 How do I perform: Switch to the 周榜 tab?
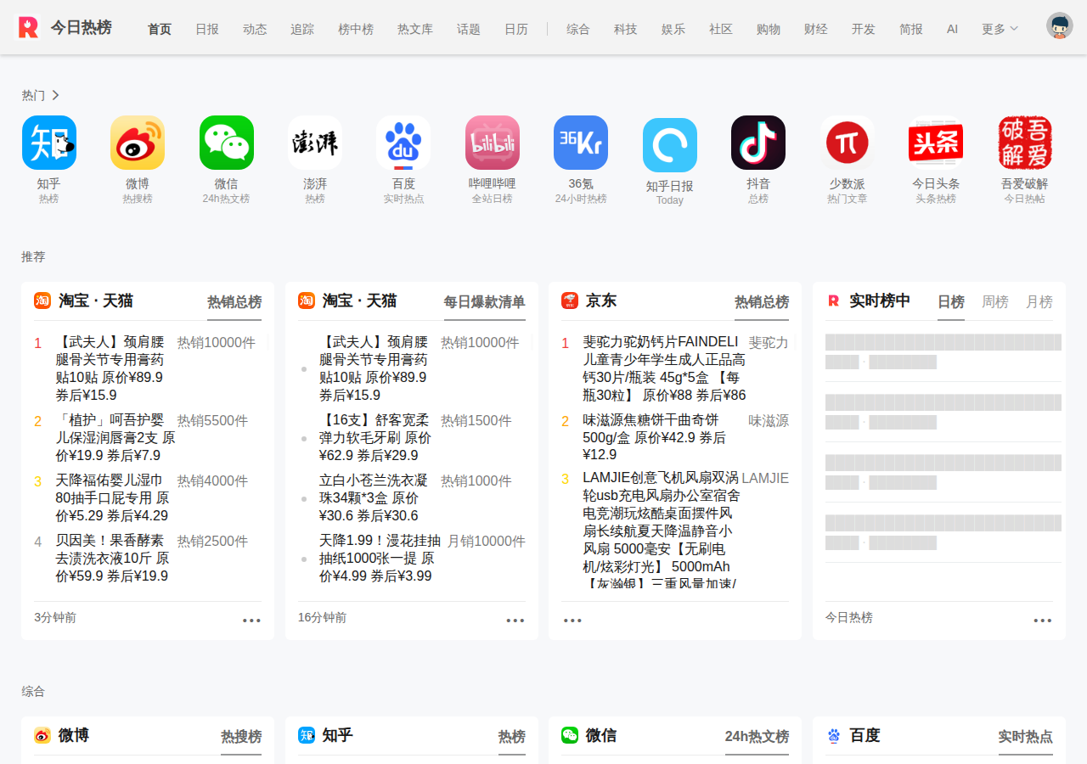click(x=995, y=301)
